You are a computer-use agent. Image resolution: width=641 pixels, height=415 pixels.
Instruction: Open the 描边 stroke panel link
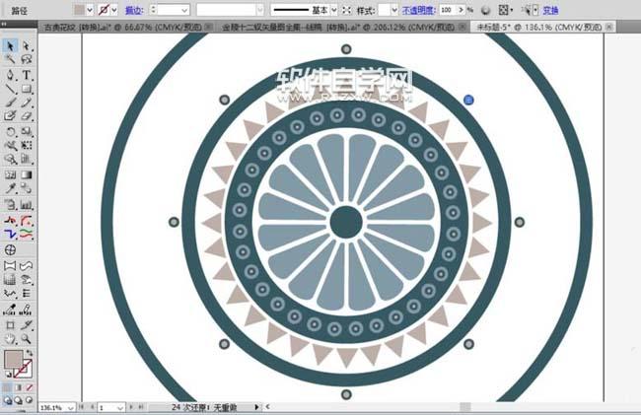pyautogui.click(x=134, y=10)
